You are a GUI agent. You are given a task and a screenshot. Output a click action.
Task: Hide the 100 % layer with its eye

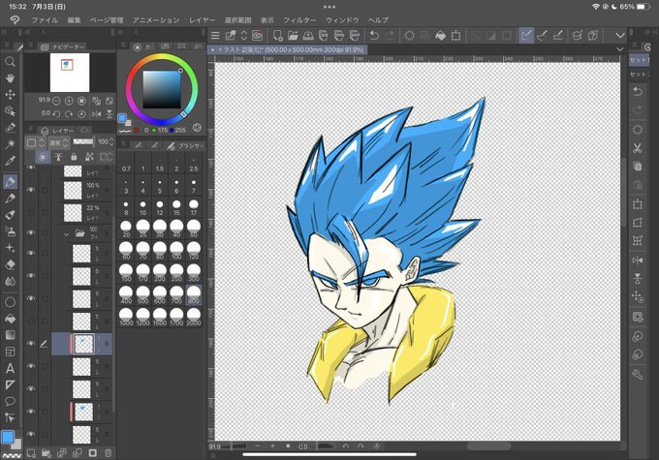pyautogui.click(x=31, y=190)
